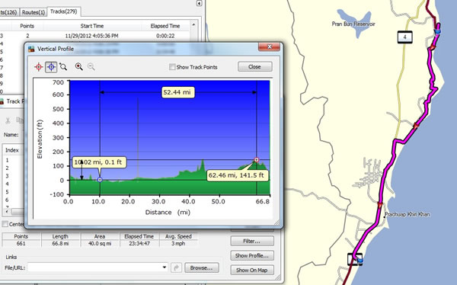Toggle the Center checkbox at the dialog's lower left

click(x=5, y=224)
